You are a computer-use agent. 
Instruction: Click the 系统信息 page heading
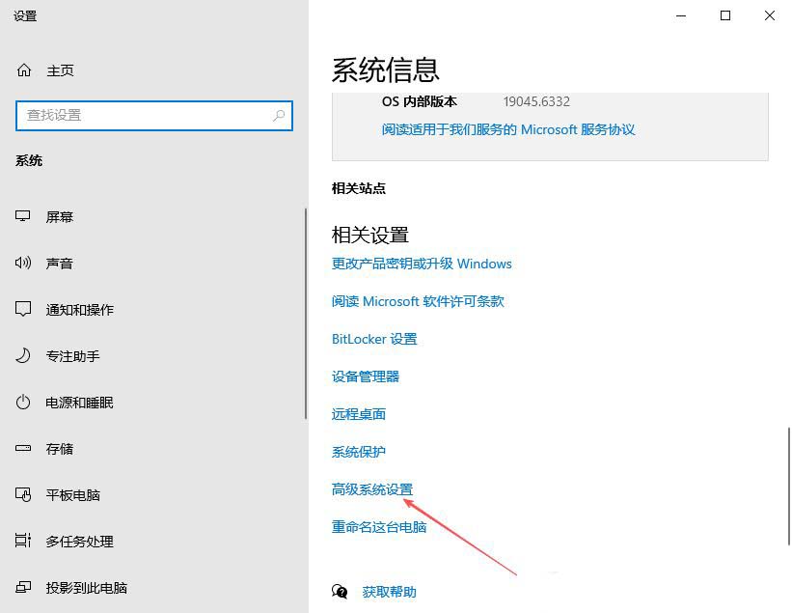(x=386, y=70)
